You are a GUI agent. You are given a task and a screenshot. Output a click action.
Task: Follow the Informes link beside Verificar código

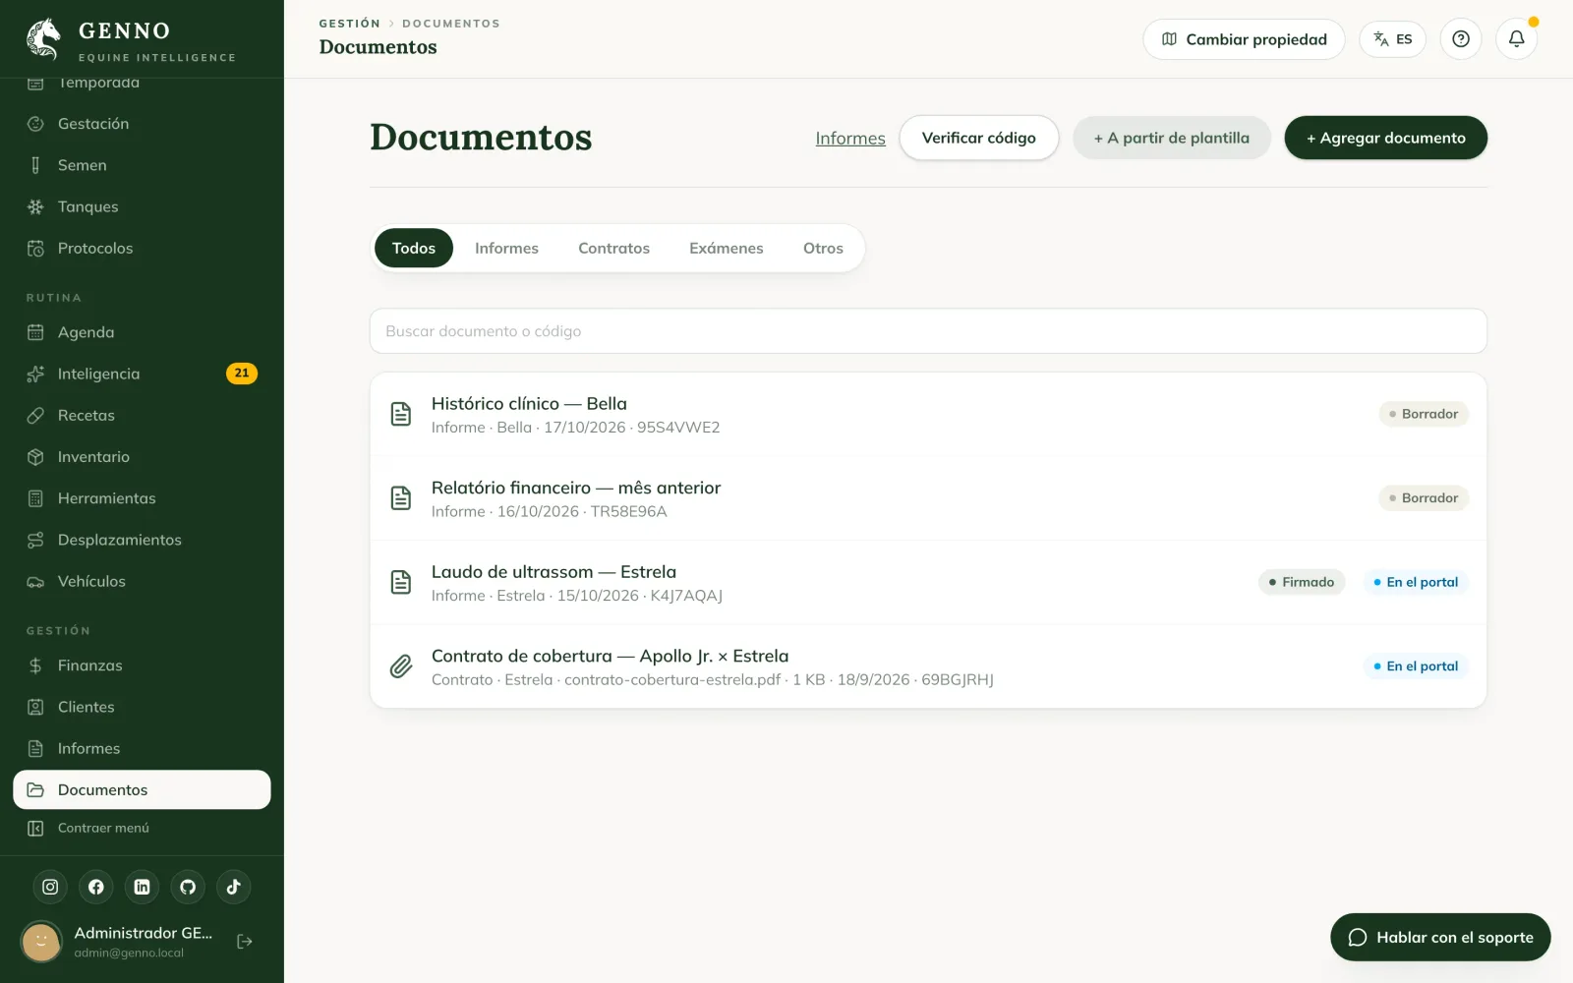click(850, 139)
